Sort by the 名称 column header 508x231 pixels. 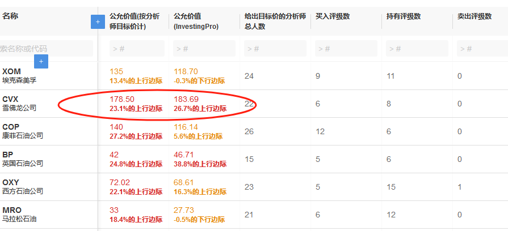(10, 16)
